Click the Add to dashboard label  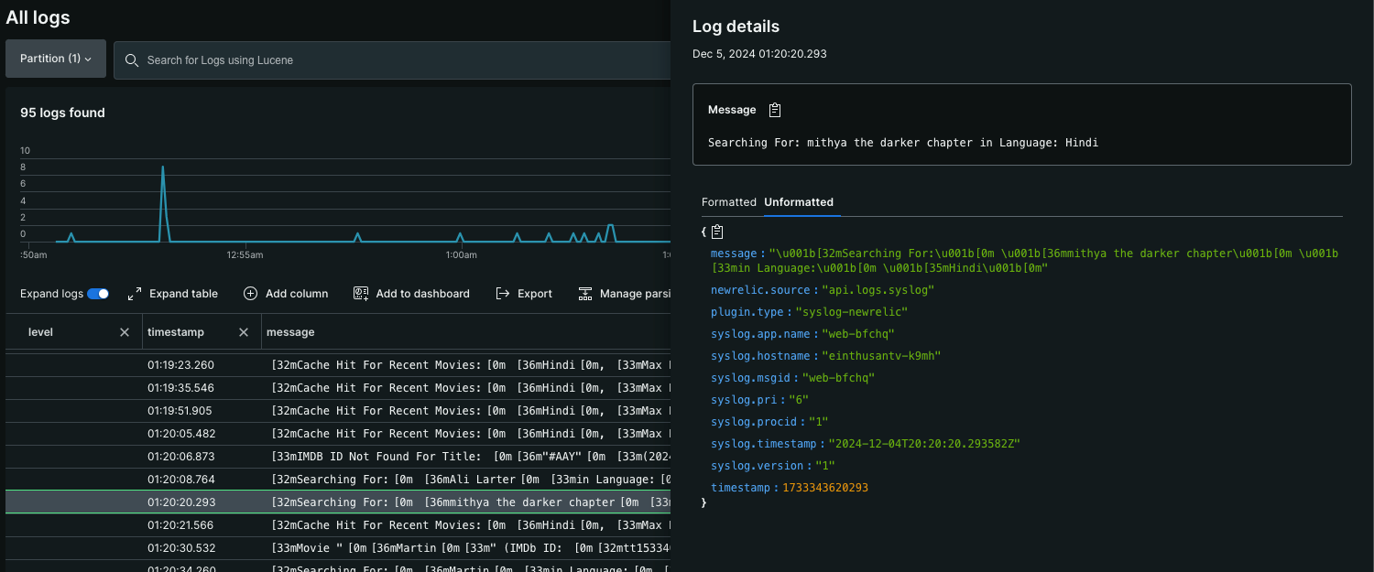click(x=422, y=294)
